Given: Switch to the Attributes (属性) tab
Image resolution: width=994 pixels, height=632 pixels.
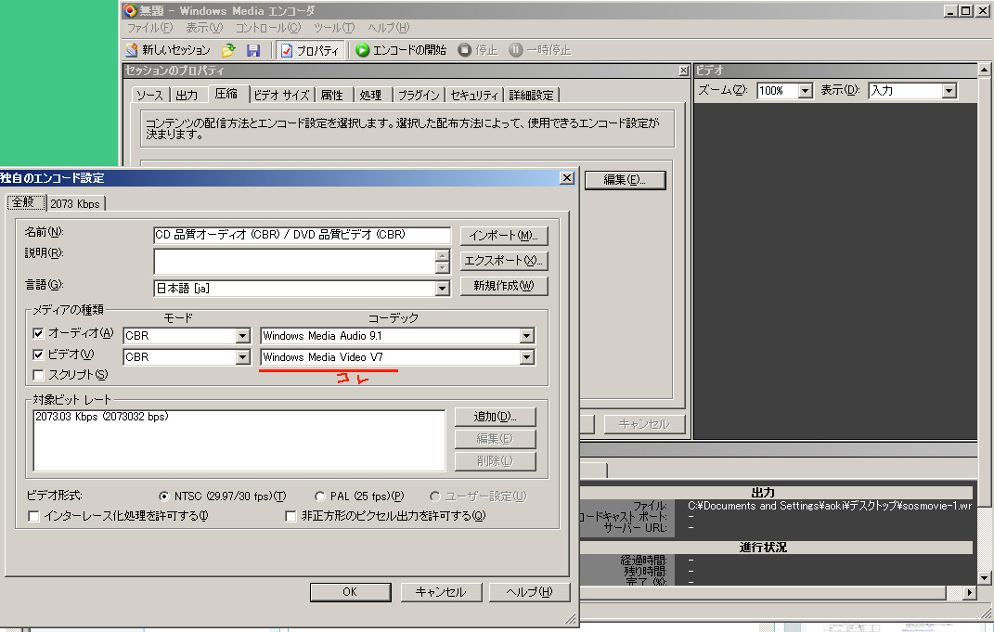Looking at the screenshot, I should point(332,95).
